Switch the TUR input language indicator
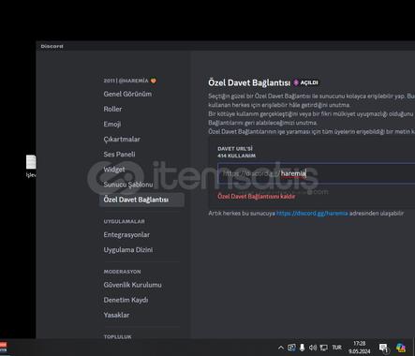The height and width of the screenshot is (356, 415). click(x=336, y=348)
